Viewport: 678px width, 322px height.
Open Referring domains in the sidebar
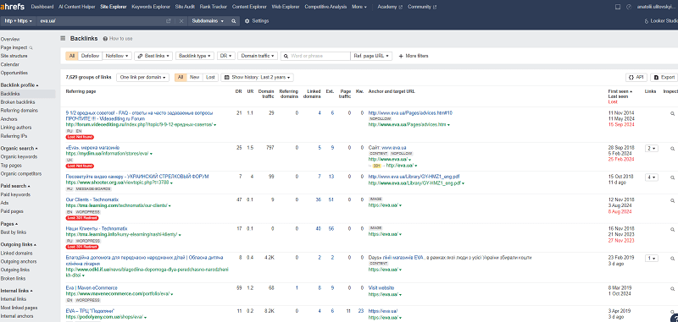tap(19, 111)
